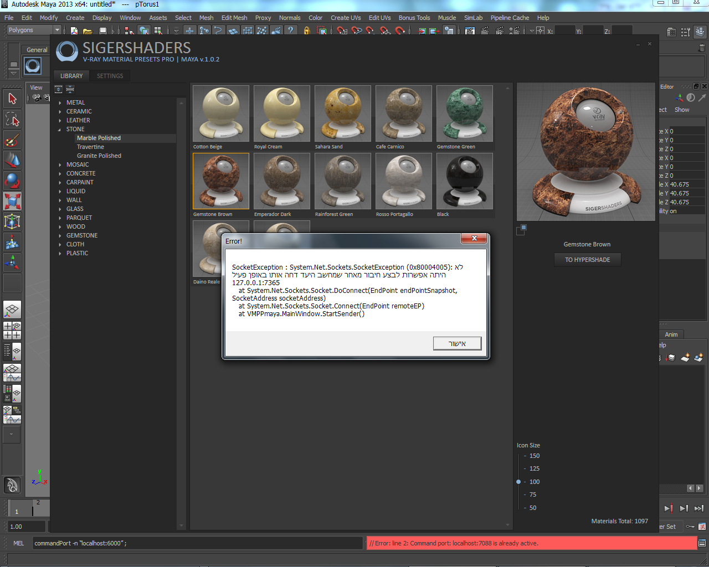Viewport: 709px width, 567px height.
Task: Open the Bonus Tools menu
Action: tap(414, 18)
